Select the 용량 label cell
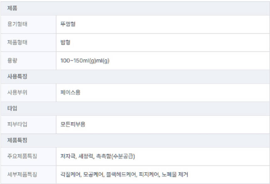 12,61
